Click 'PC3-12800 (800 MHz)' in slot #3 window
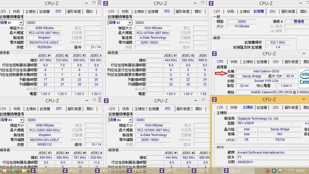309x174 pixels. tap(45, 130)
